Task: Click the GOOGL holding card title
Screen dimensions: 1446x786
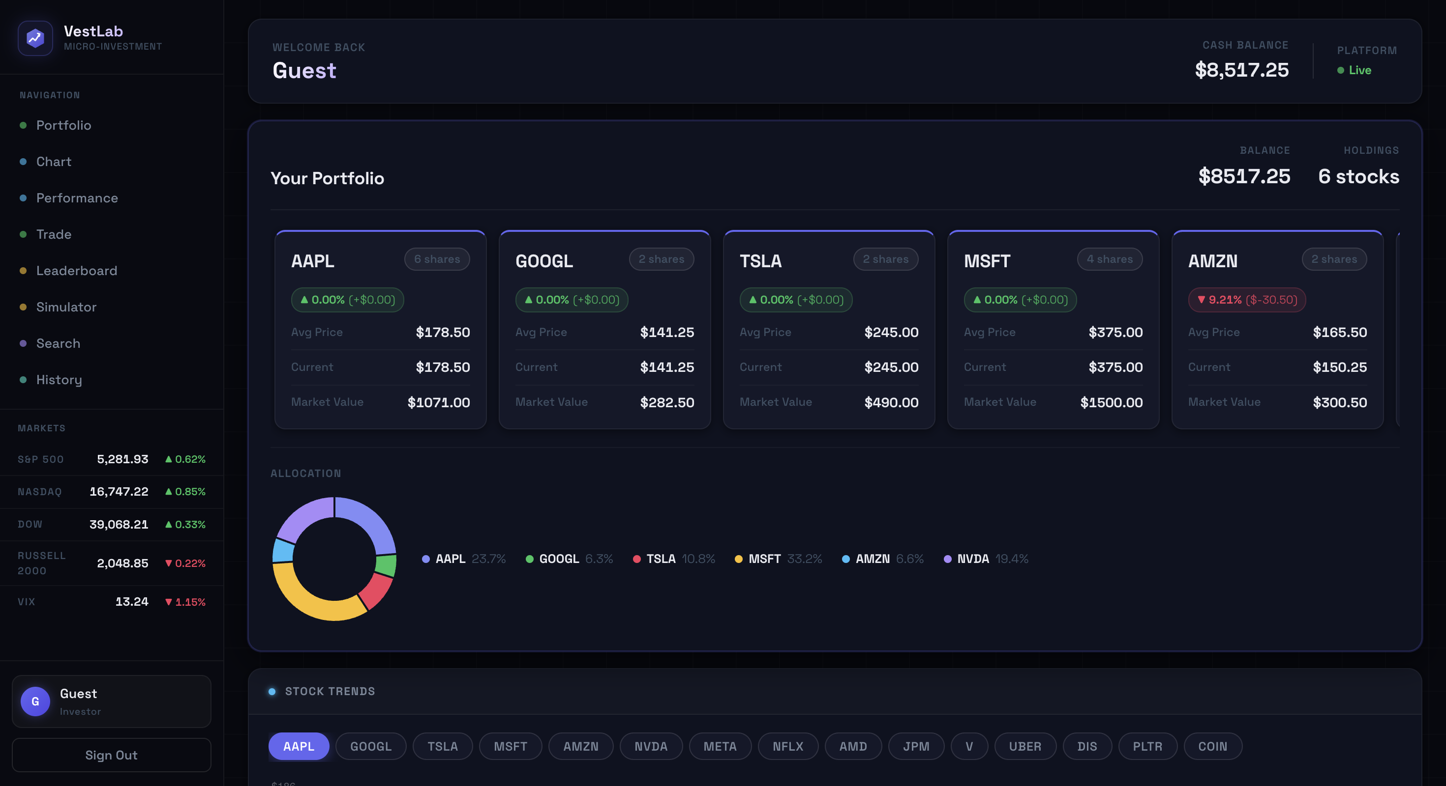Action: pos(544,261)
